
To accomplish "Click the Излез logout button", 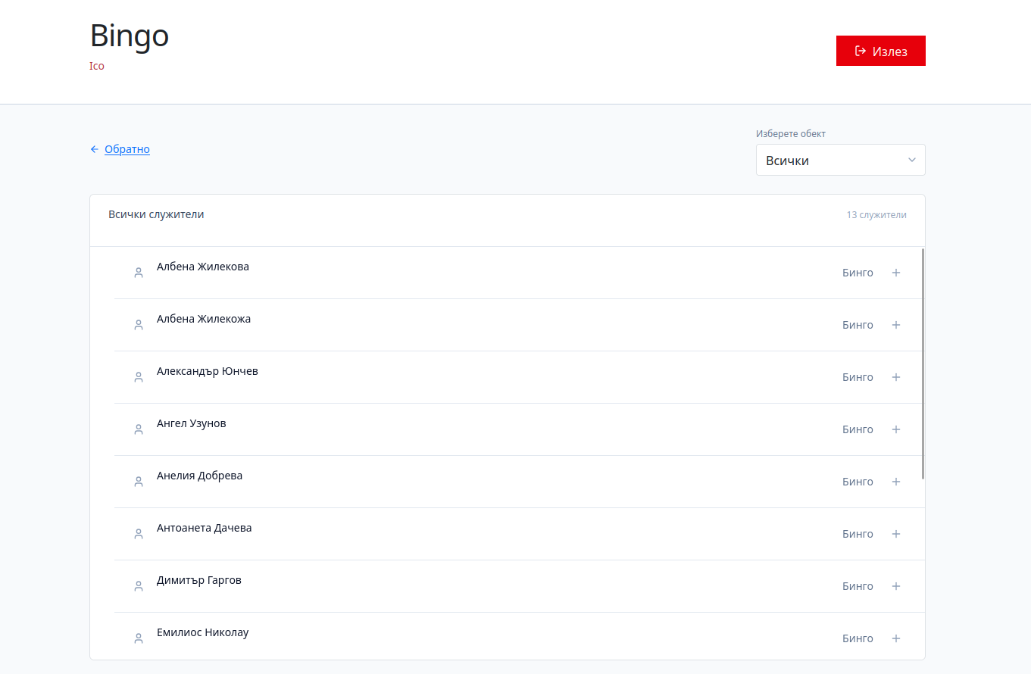I will (881, 51).
